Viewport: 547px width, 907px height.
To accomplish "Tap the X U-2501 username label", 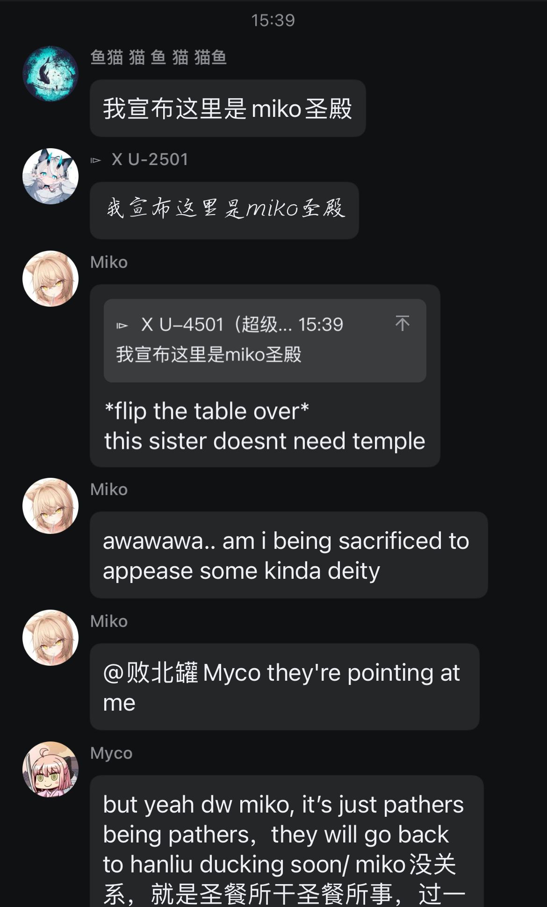I will pos(150,159).
